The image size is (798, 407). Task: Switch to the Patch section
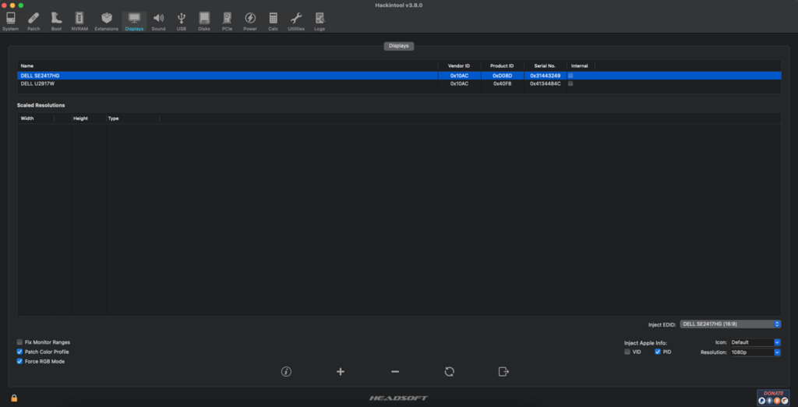tap(34, 20)
